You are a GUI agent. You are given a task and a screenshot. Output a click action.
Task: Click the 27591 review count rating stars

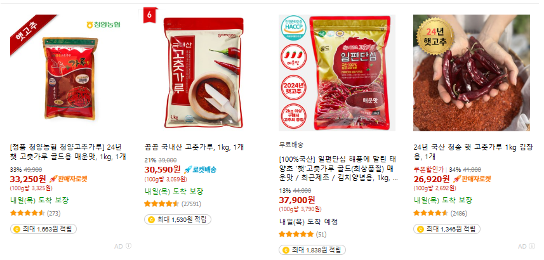pos(162,204)
